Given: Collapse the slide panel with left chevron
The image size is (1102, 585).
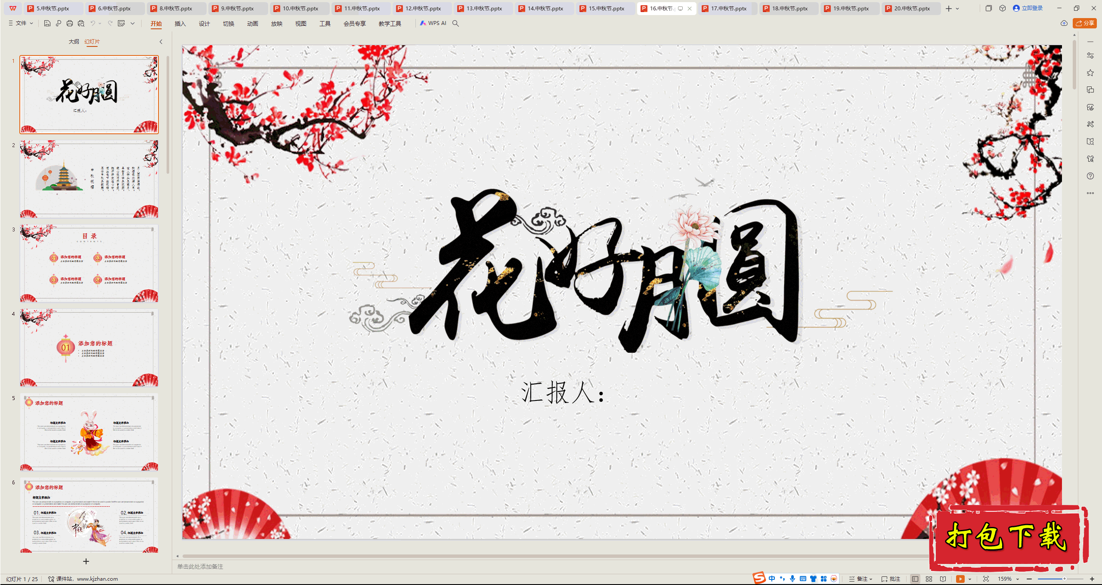Looking at the screenshot, I should pyautogui.click(x=161, y=42).
